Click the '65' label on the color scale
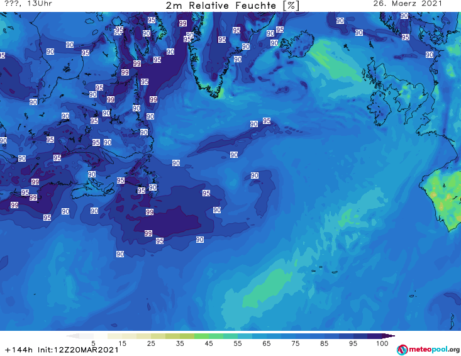 click(267, 343)
